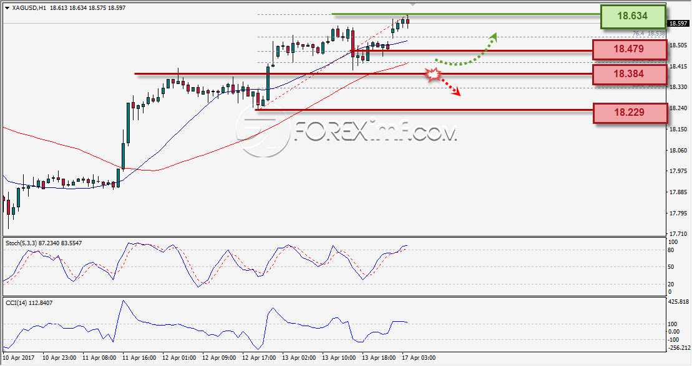Click the chart shift triangle marker at top
This screenshot has height=366, width=692.
[x=412, y=4]
